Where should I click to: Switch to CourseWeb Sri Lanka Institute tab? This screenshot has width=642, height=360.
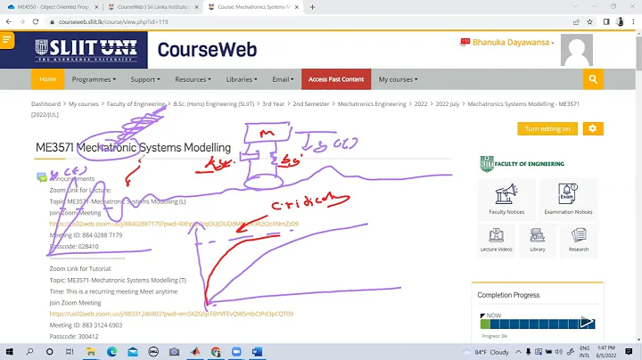[153, 7]
